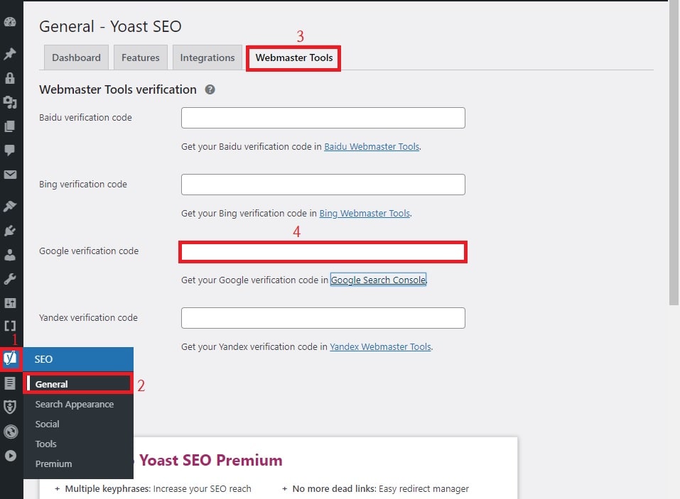
Task: Switch to the Dashboard tab
Action: pos(76,57)
